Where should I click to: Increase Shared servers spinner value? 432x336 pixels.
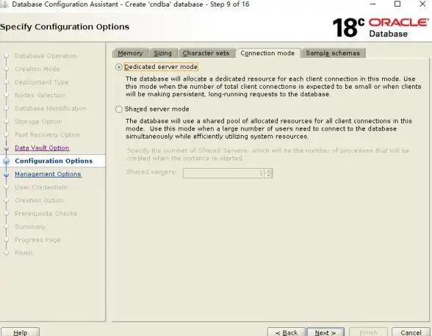coord(269,171)
